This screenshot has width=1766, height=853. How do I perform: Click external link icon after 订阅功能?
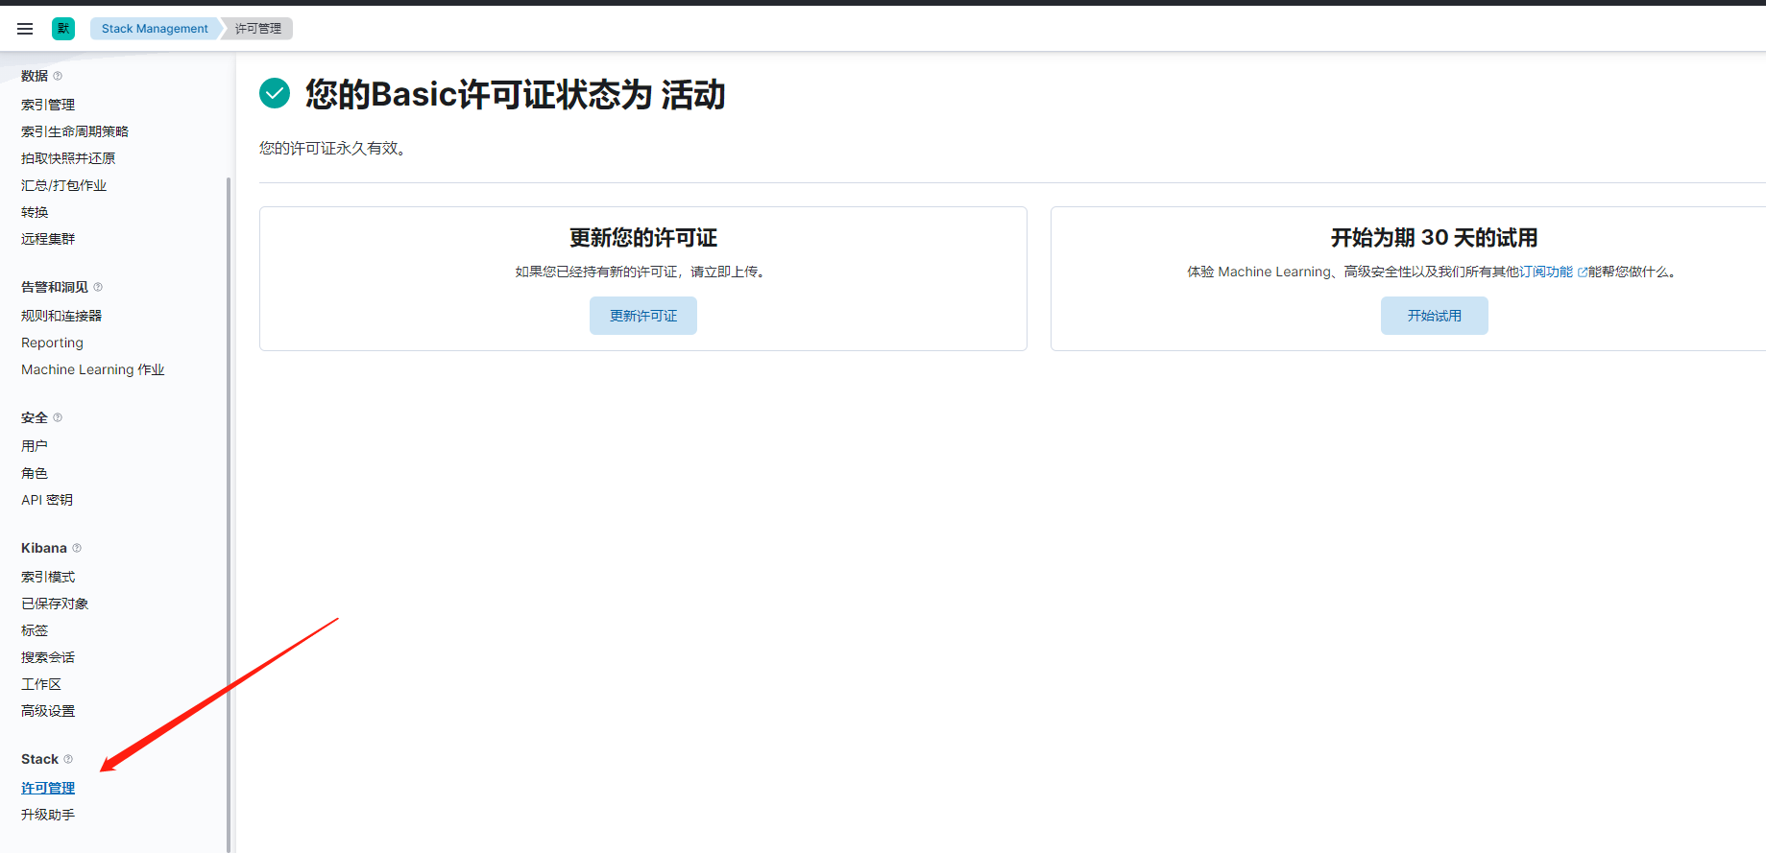(x=1583, y=272)
